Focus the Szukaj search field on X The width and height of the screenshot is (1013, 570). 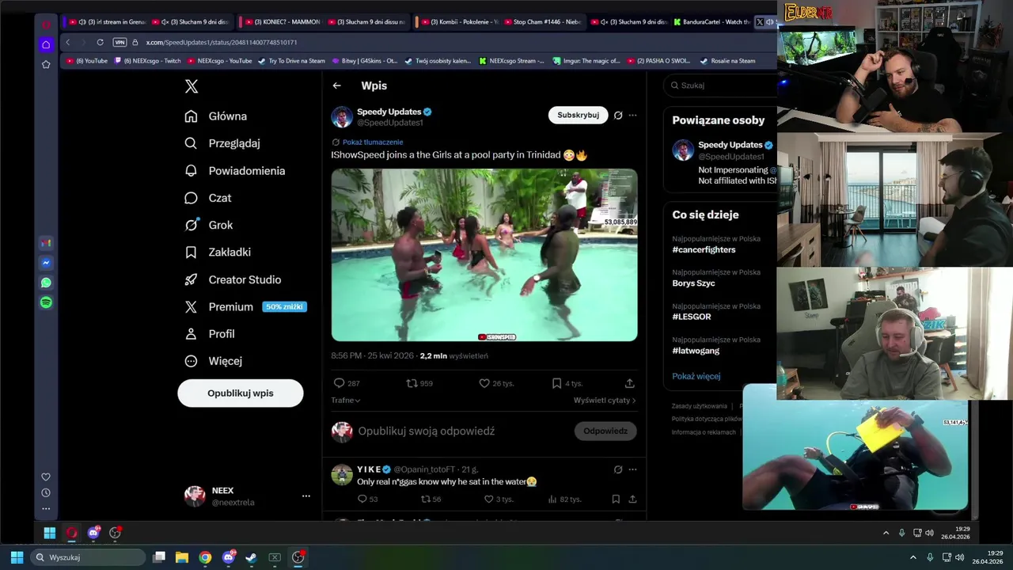pos(720,85)
